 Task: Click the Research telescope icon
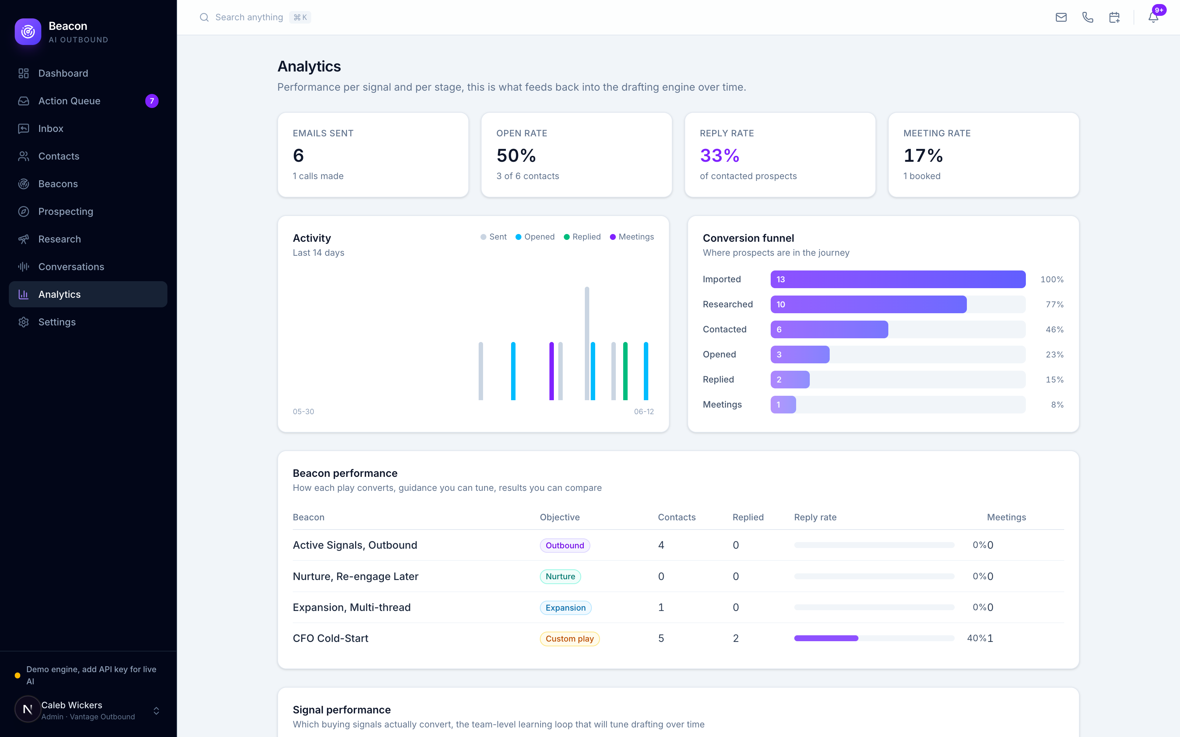click(x=23, y=239)
